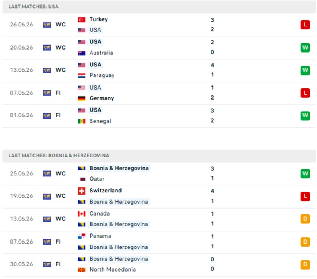This screenshot has width=317, height=279.
Task: Click the Canada flag icon
Action: coord(81,214)
